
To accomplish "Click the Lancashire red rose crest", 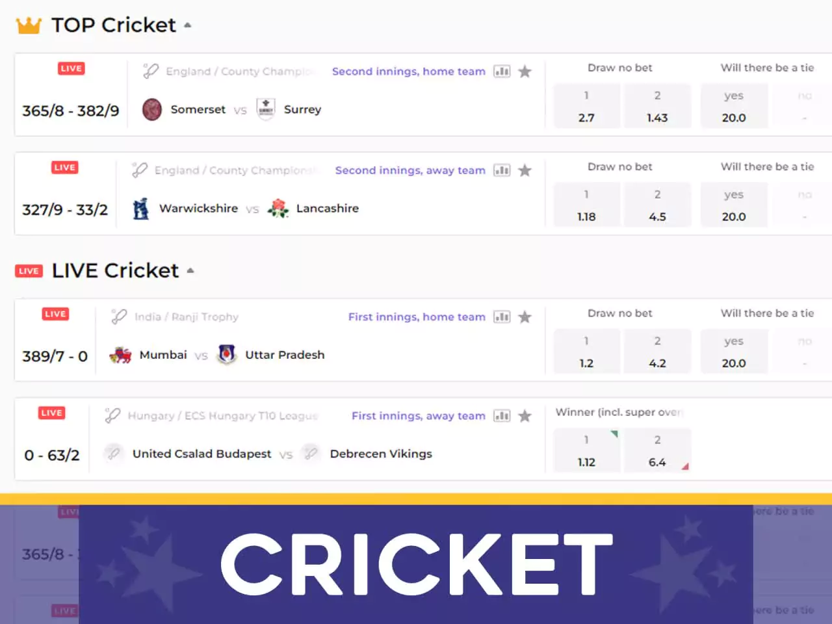I will click(279, 208).
